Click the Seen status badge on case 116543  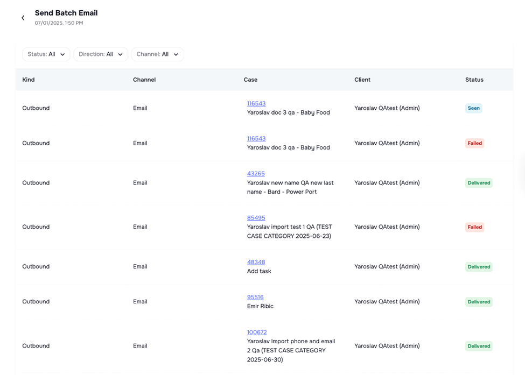pos(473,108)
